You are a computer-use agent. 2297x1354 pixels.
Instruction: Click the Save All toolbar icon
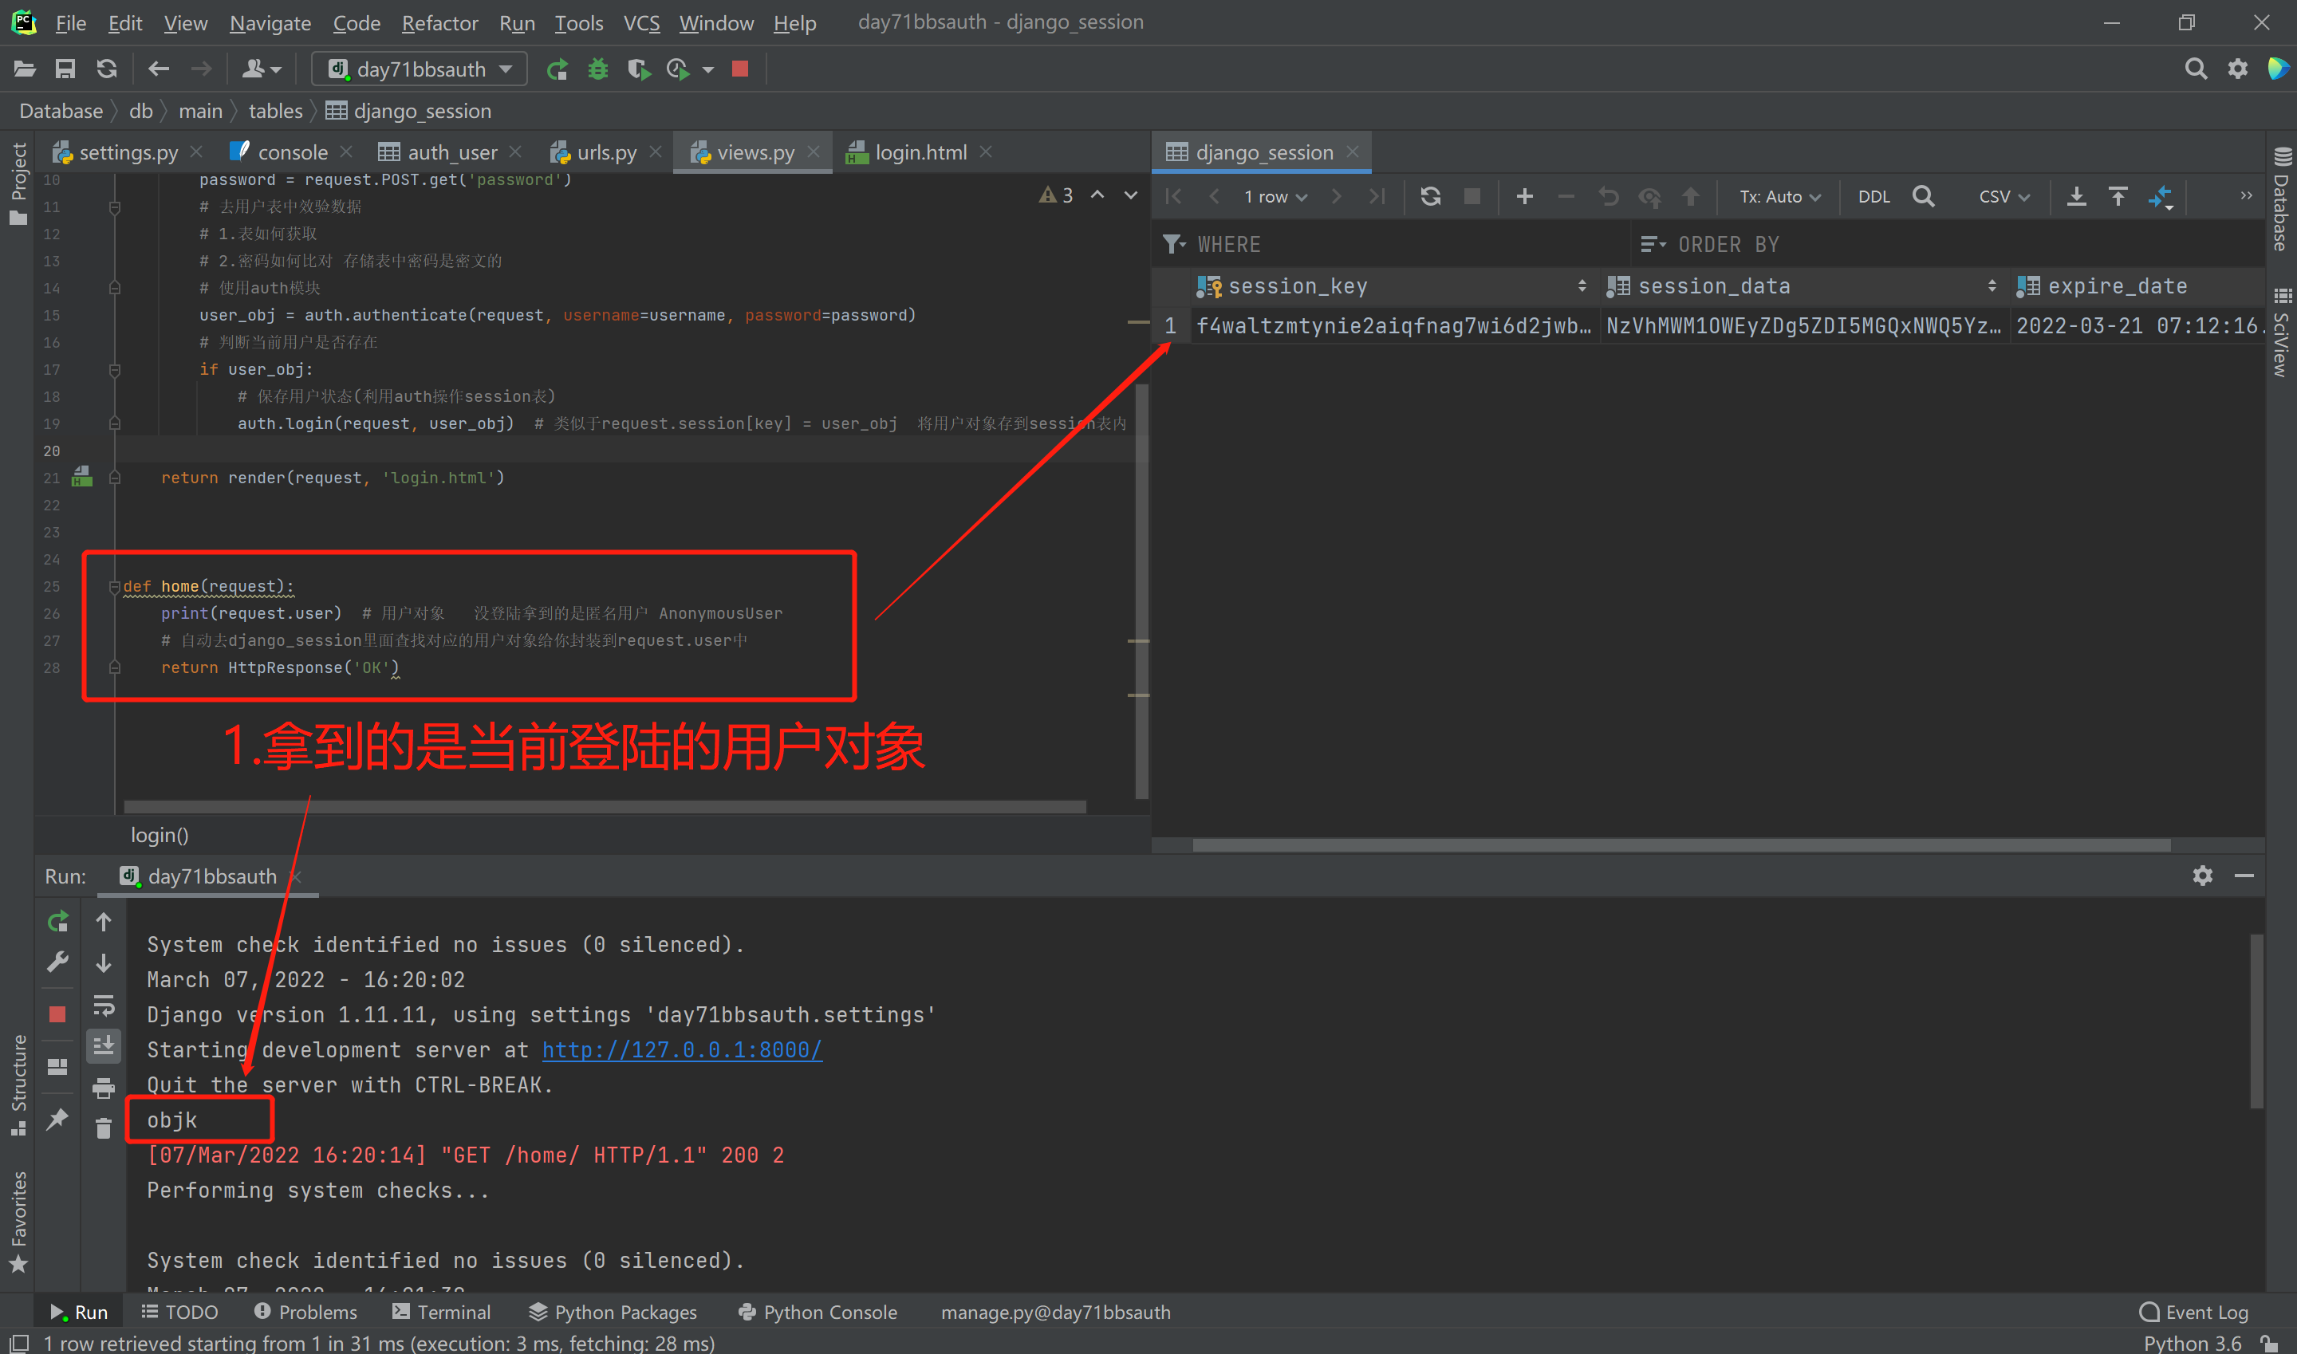click(x=65, y=69)
